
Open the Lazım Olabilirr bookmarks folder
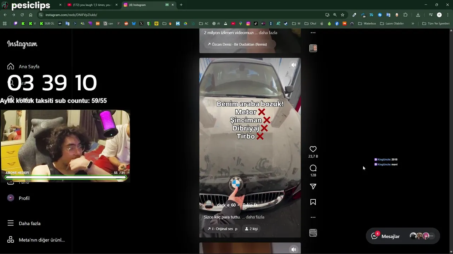[392, 24]
